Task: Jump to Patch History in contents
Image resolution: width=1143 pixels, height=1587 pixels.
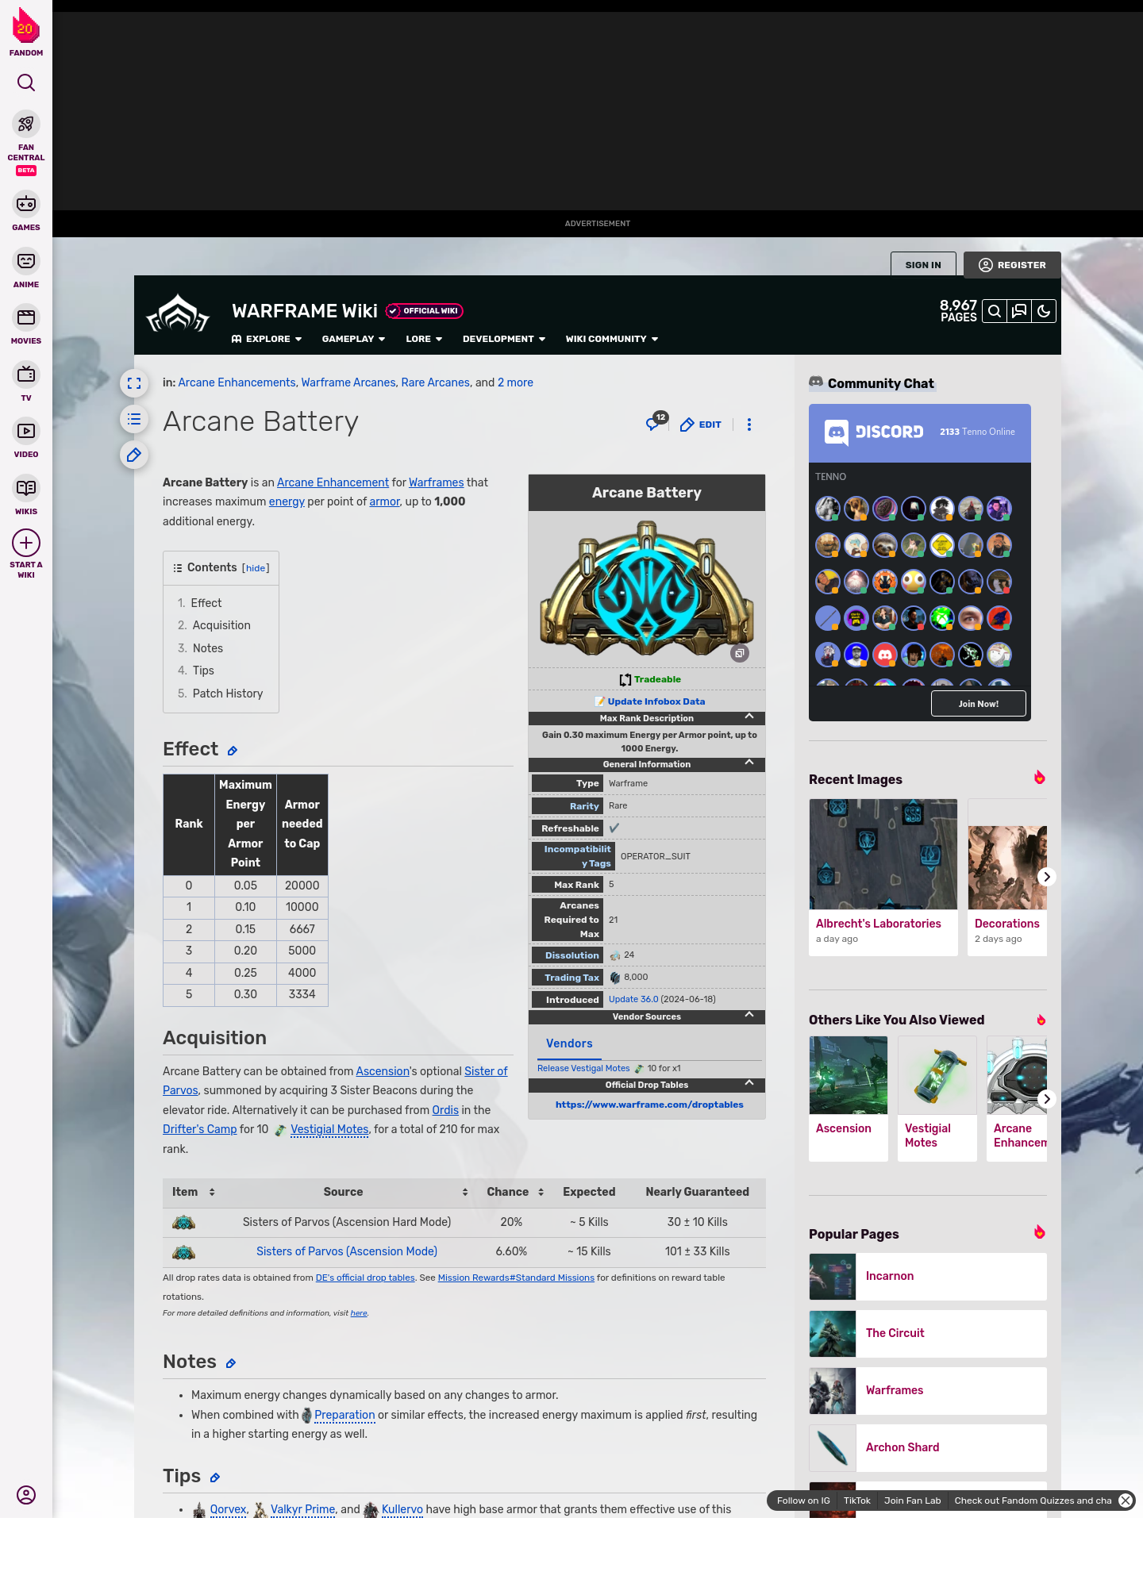Action: coord(228,694)
